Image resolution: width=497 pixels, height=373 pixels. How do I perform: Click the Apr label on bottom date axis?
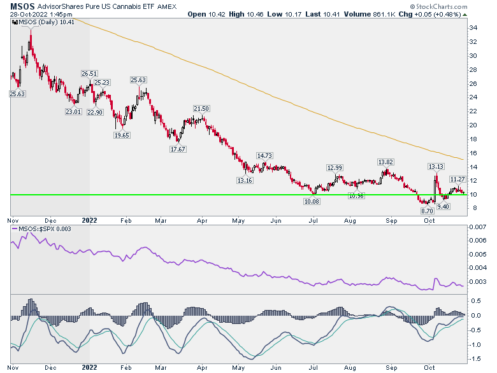(x=202, y=368)
